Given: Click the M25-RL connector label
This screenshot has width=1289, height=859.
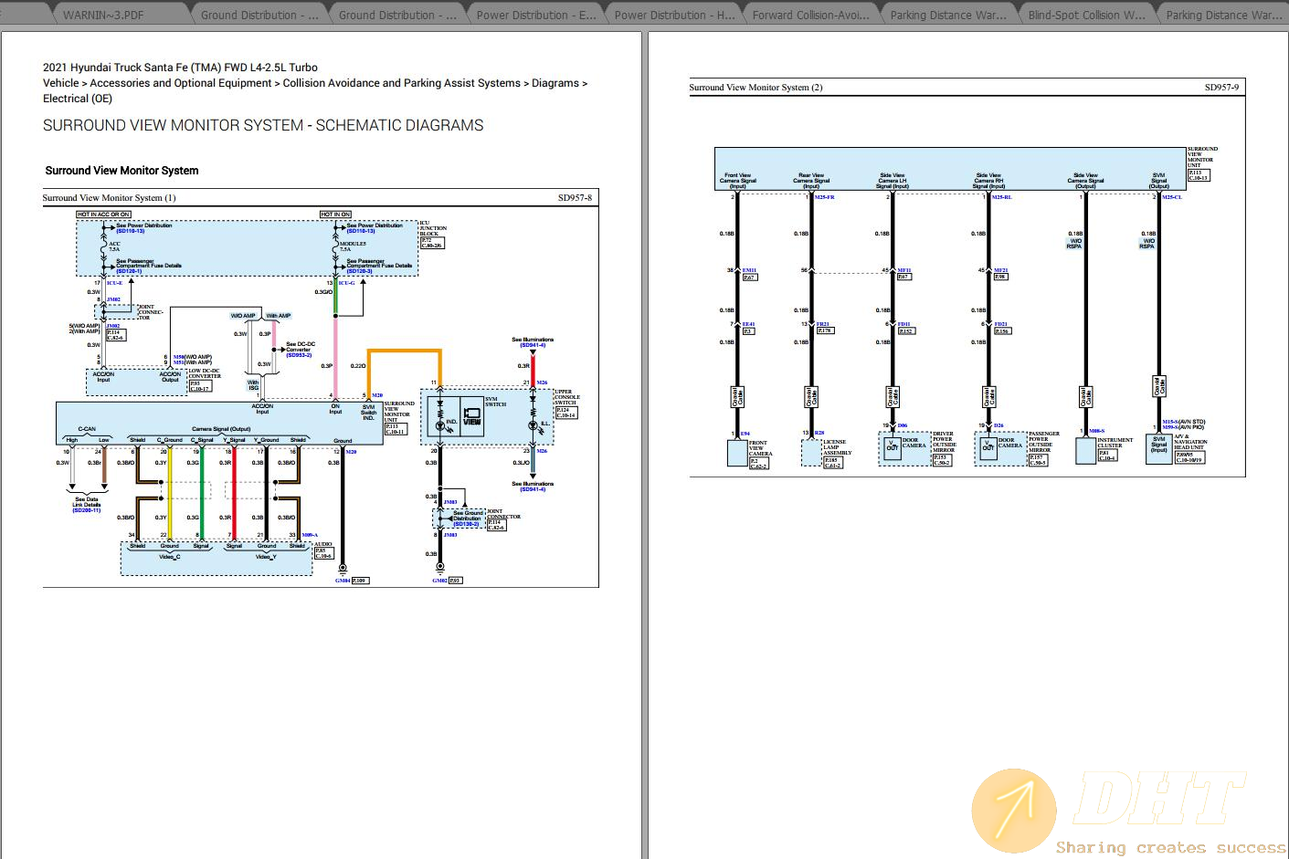Looking at the screenshot, I should [1002, 197].
